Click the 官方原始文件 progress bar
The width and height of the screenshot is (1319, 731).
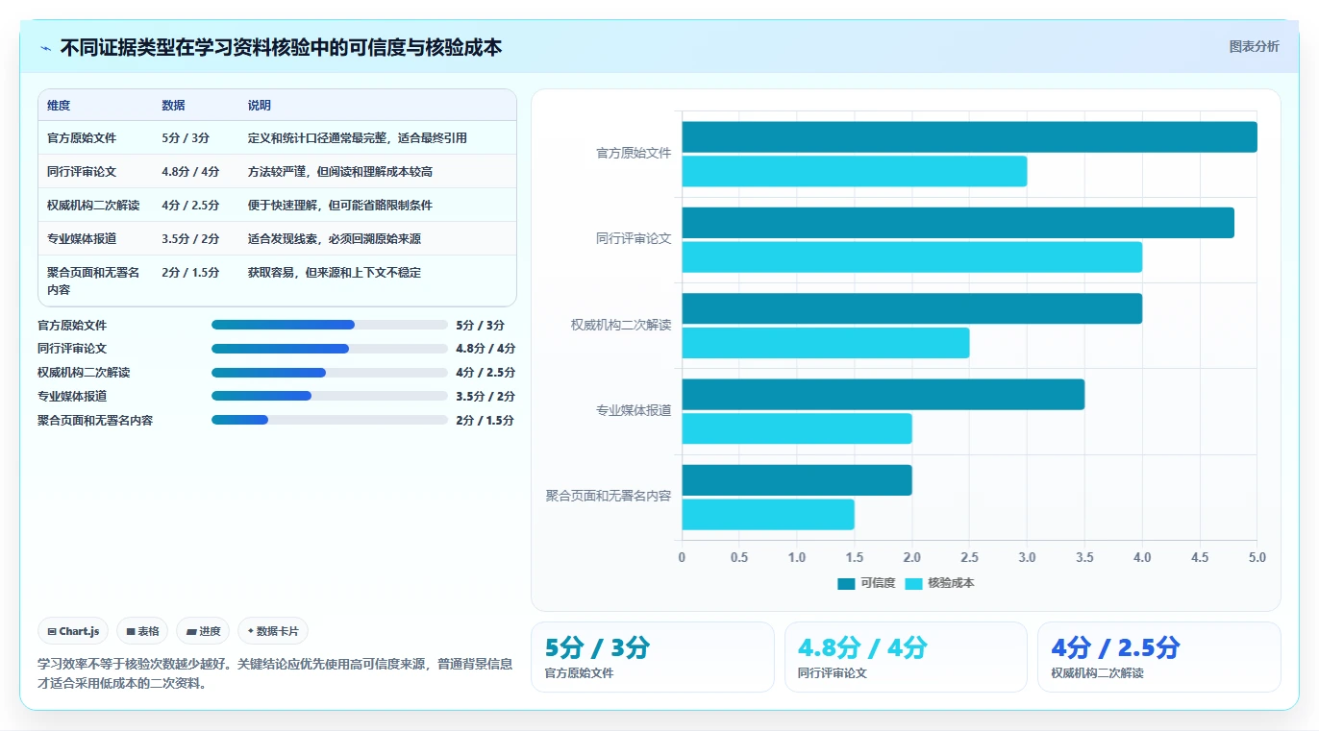coord(330,325)
